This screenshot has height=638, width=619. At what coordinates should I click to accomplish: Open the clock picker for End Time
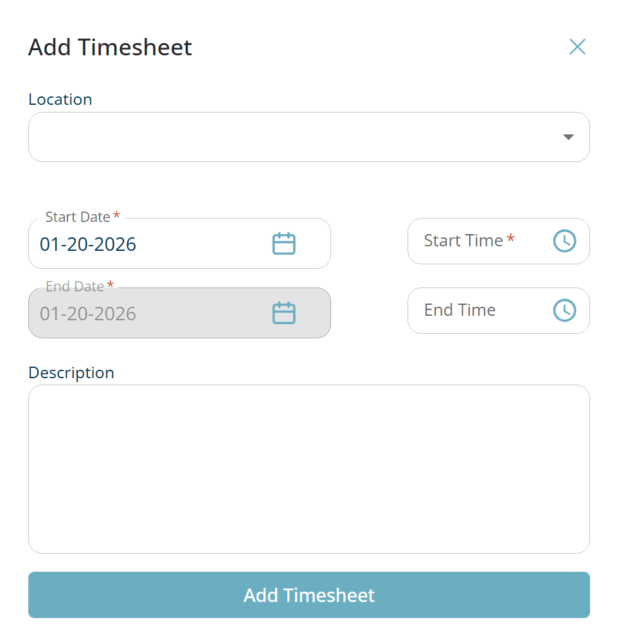click(x=564, y=310)
